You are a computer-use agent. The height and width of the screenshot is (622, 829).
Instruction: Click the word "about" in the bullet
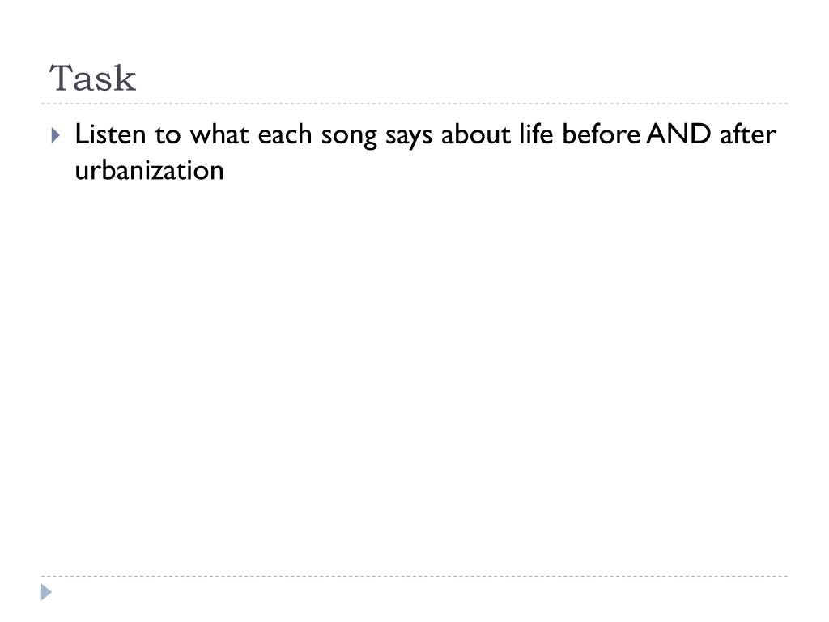475,134
